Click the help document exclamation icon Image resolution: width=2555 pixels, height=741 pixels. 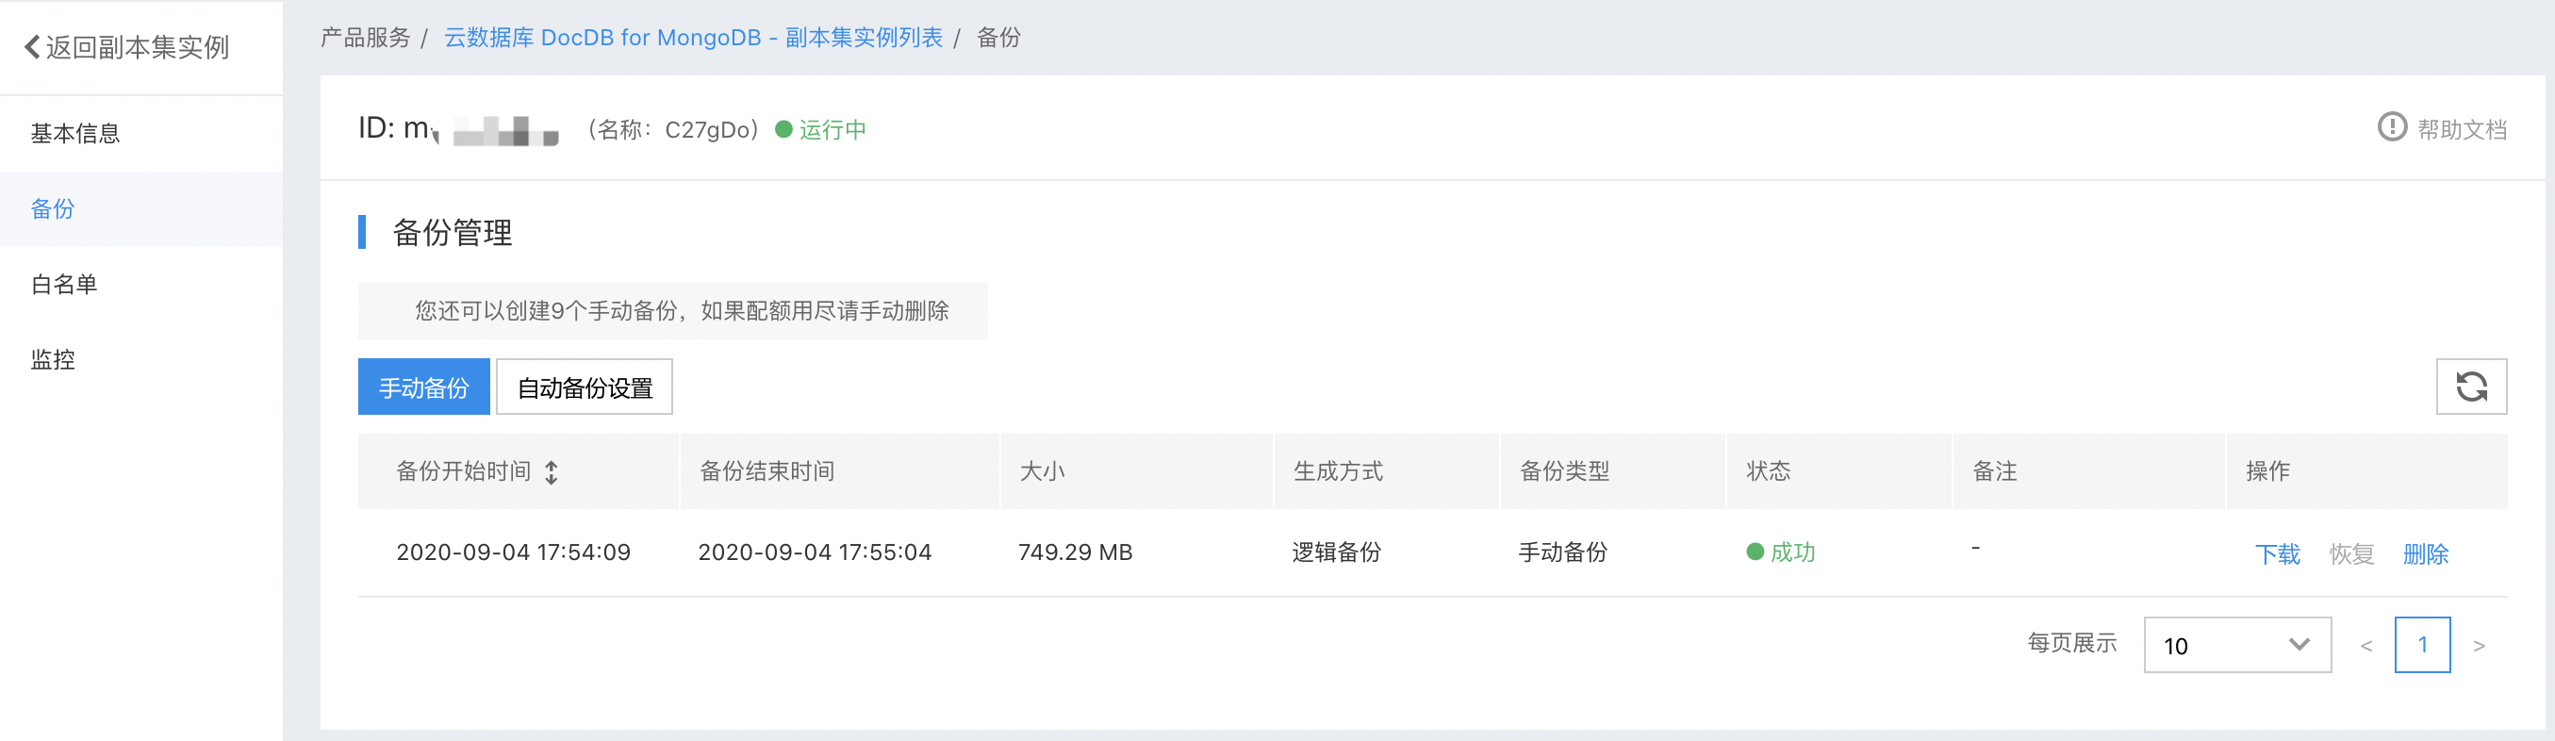pyautogui.click(x=2391, y=128)
